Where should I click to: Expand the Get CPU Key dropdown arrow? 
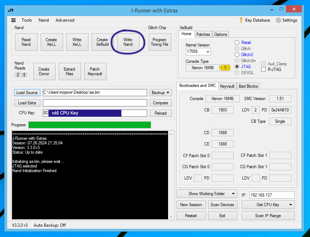(x=291, y=205)
